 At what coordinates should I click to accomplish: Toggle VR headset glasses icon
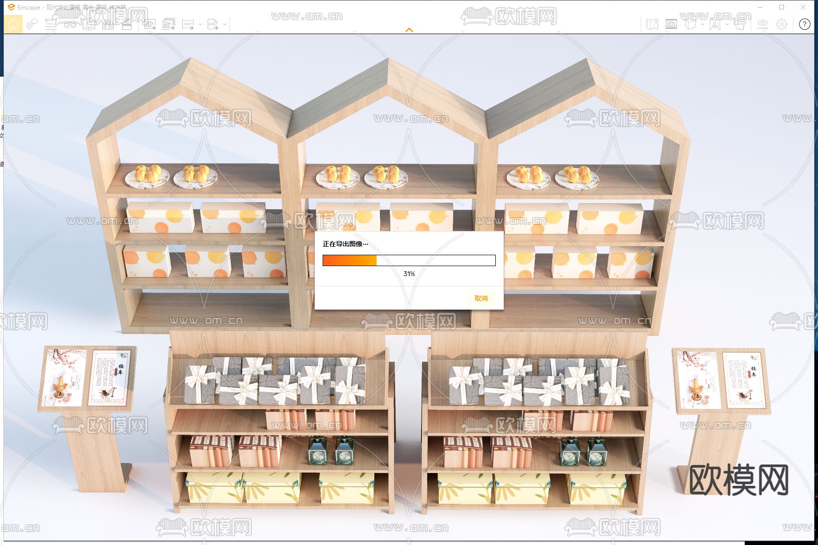pyautogui.click(x=70, y=24)
